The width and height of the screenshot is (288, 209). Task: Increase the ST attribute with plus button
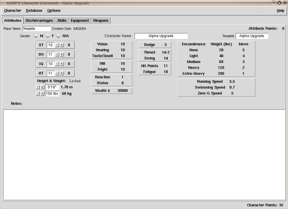pyautogui.click(x=62, y=45)
